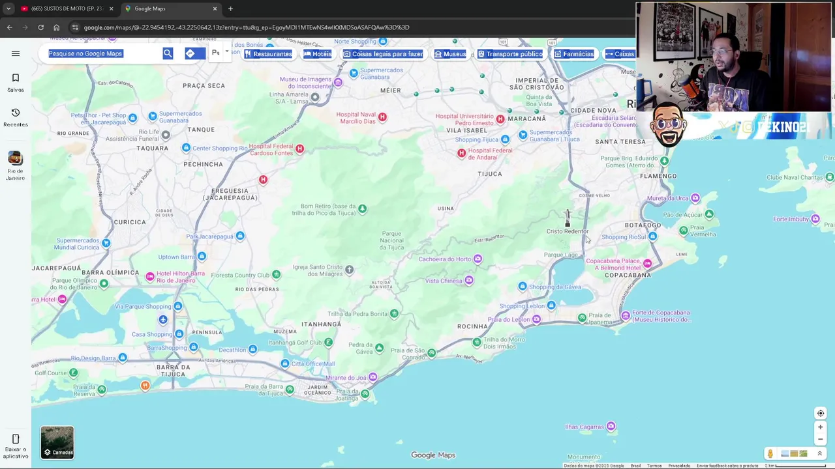This screenshot has height=469, width=835.
Task: Open the Google Maps hamburger menu
Action: [x=16, y=53]
